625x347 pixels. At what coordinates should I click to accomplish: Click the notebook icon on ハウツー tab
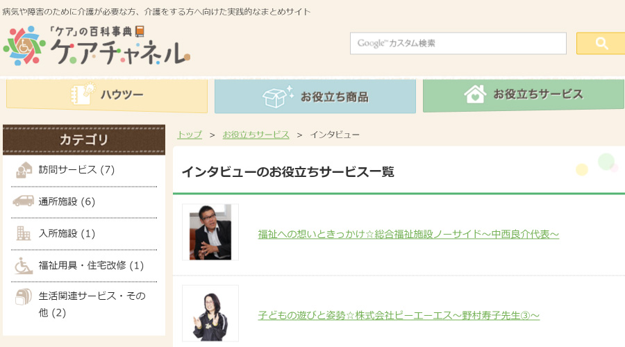coord(83,94)
